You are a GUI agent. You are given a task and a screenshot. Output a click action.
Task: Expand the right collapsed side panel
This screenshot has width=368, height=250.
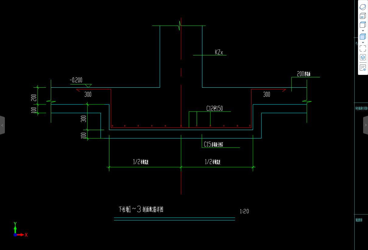(366, 125)
